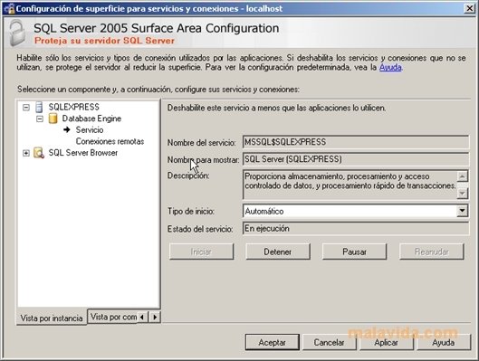Click description scrollbar down arrow
The width and height of the screenshot is (479, 361).
tap(462, 193)
